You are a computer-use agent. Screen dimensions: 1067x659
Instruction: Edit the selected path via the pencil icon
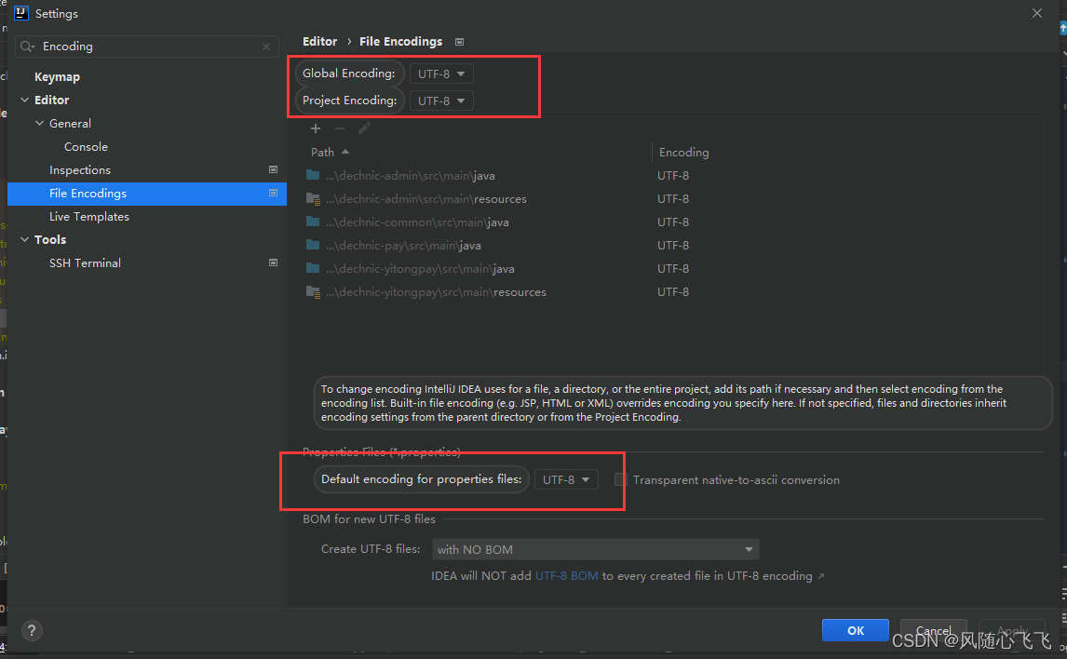pos(364,128)
